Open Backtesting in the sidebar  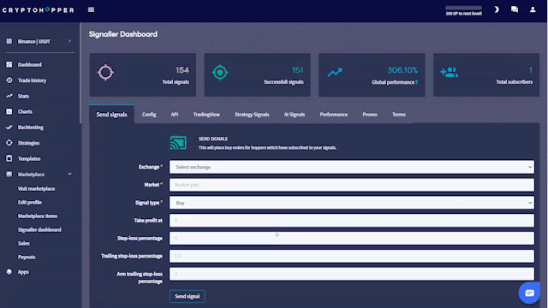coord(31,127)
